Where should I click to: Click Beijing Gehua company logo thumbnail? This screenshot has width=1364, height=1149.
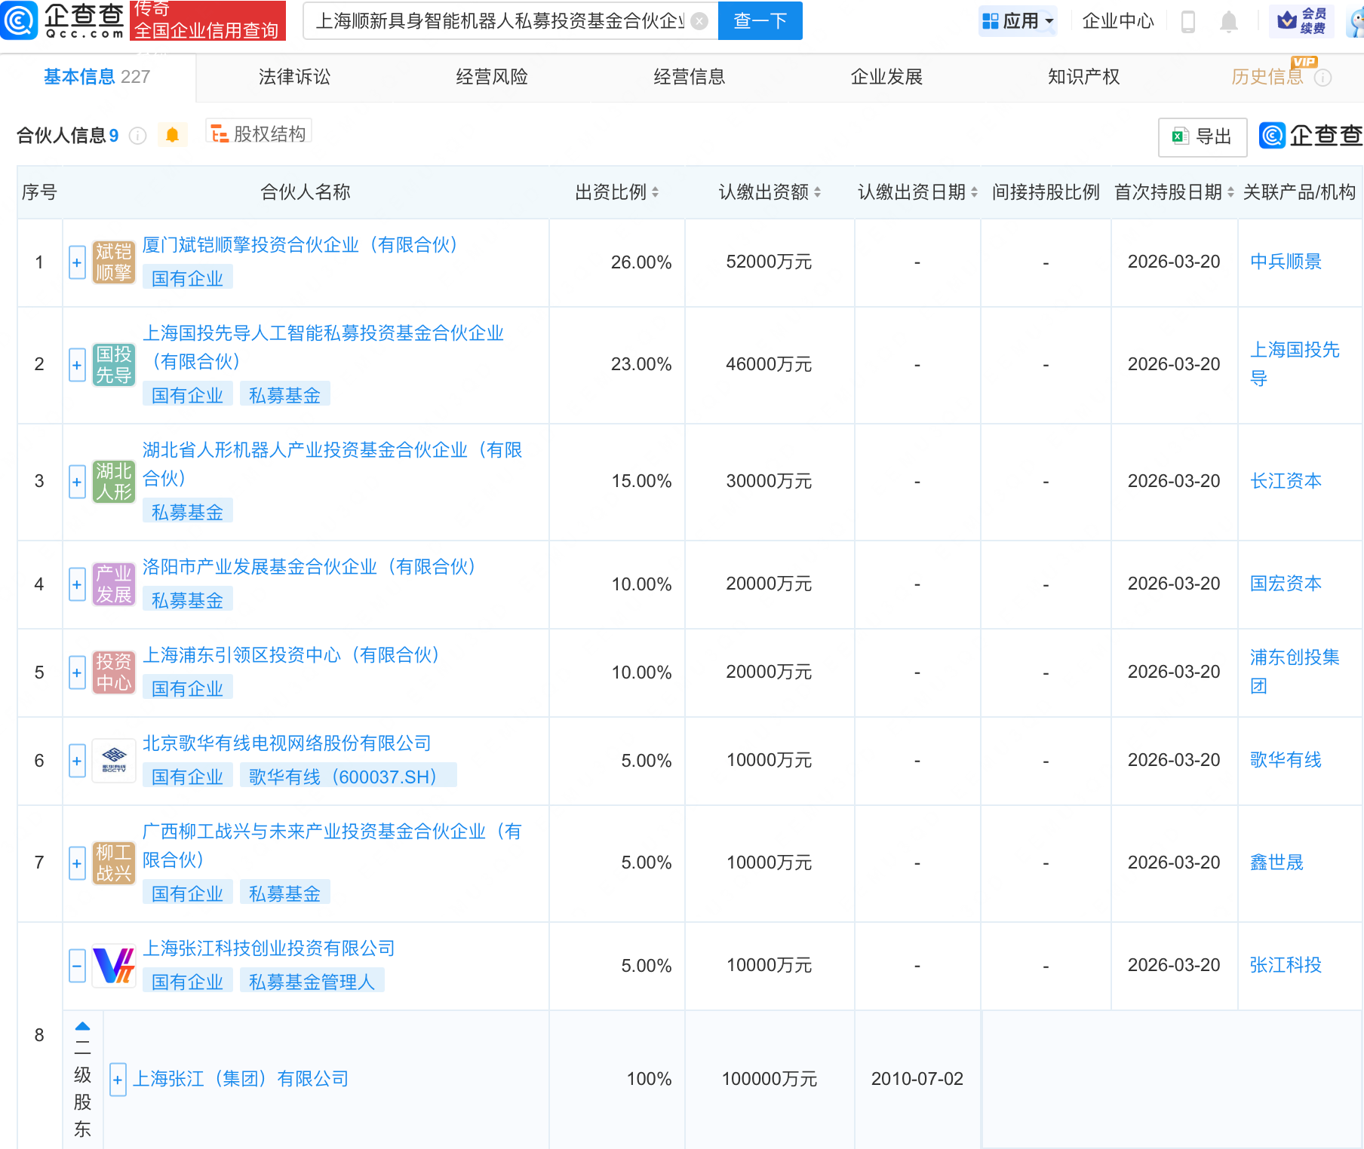[x=114, y=761]
